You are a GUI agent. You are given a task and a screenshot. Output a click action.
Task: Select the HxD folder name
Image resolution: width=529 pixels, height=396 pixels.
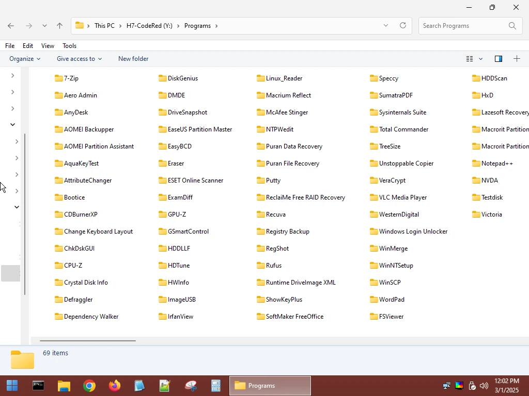[x=487, y=95]
